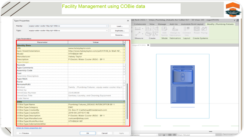244x137 pixels.
Task: Click the Type Mark value cell
Action: 96,79
